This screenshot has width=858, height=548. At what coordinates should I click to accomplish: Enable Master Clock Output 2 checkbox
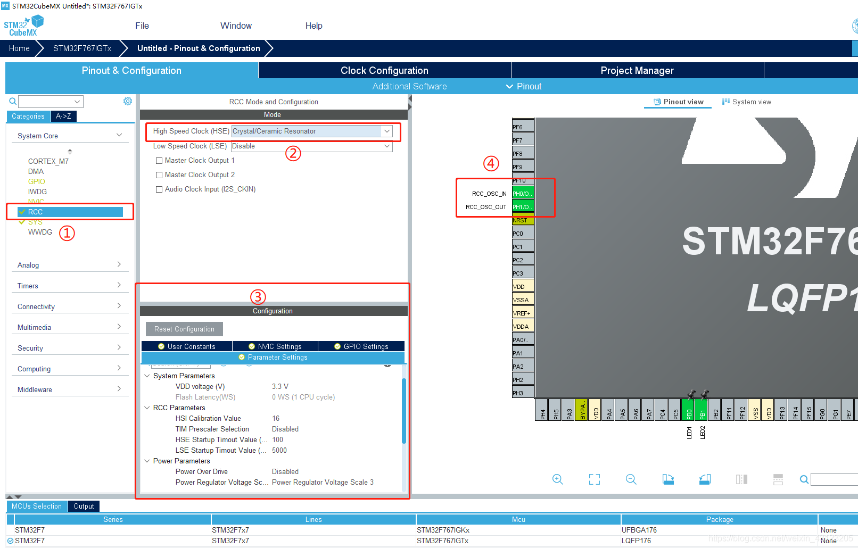[159, 175]
